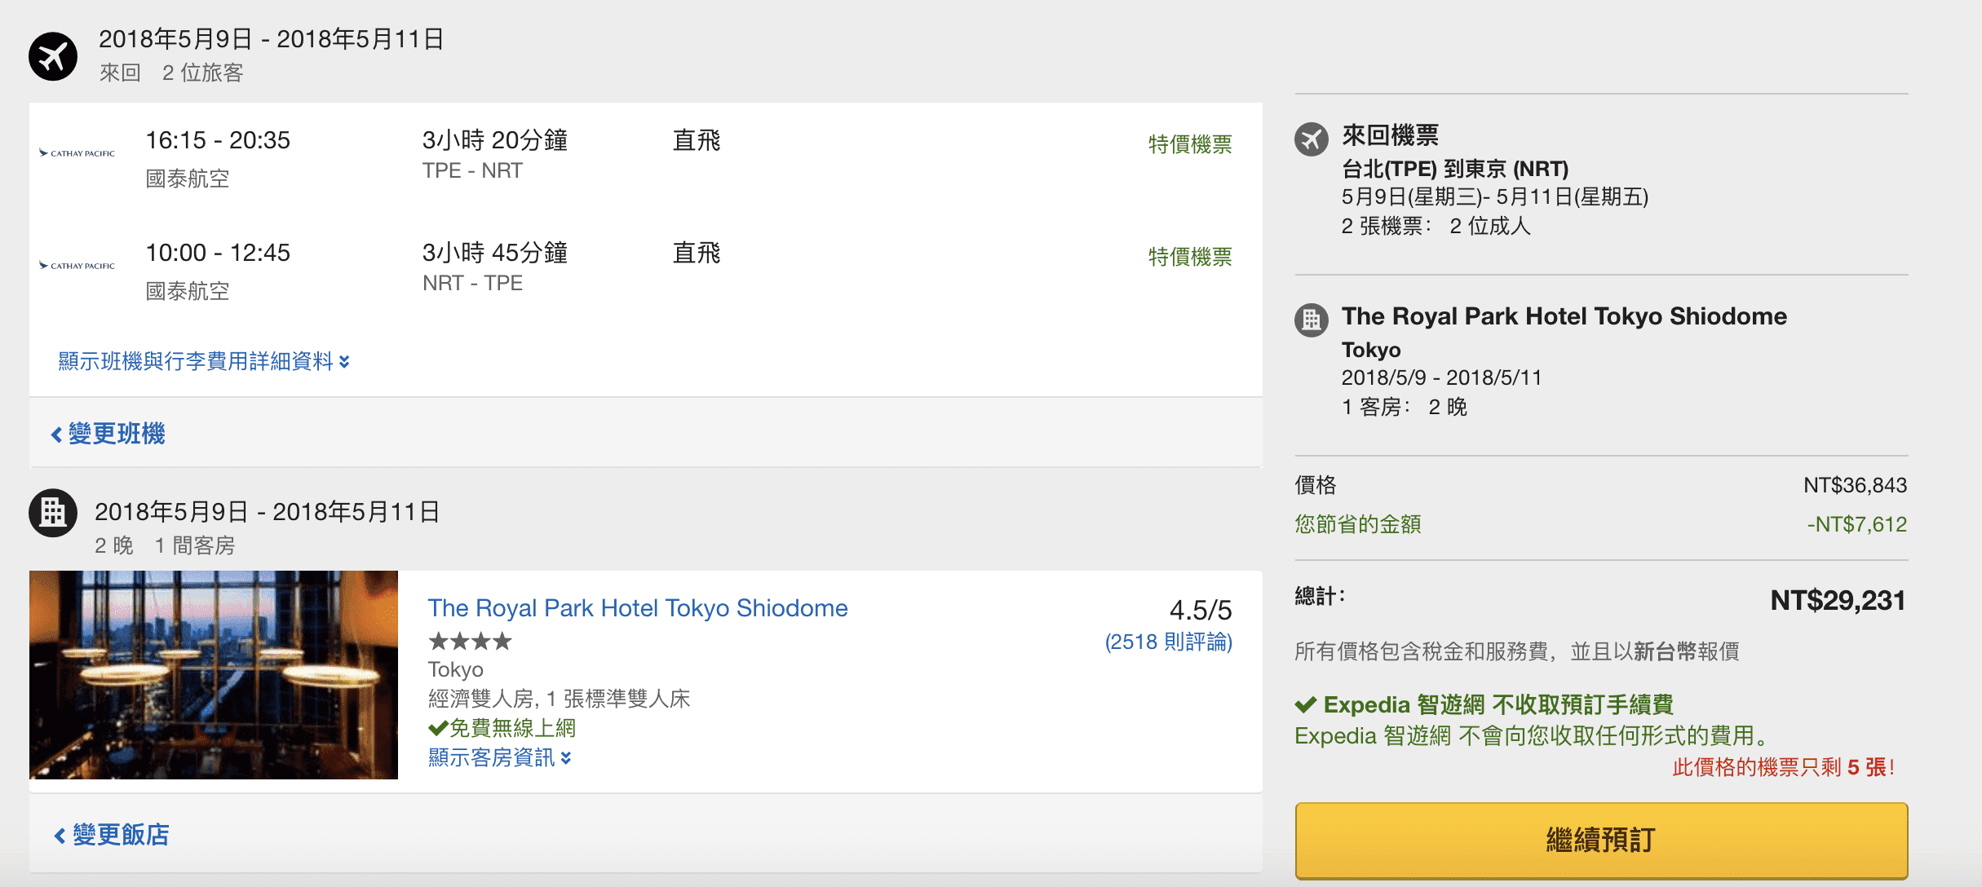Click the gray hotel icon in summary sidebar
Image resolution: width=1982 pixels, height=887 pixels.
1312,320
